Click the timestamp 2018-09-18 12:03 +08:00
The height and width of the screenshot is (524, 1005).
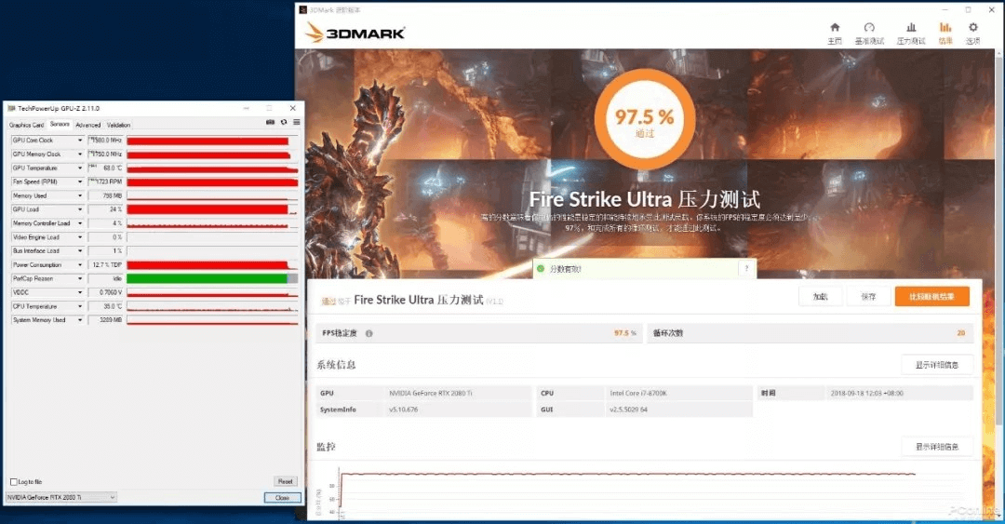(x=866, y=393)
